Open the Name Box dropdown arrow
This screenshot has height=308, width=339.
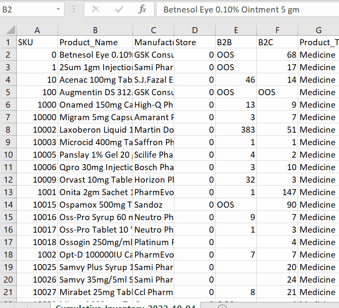coord(58,9)
